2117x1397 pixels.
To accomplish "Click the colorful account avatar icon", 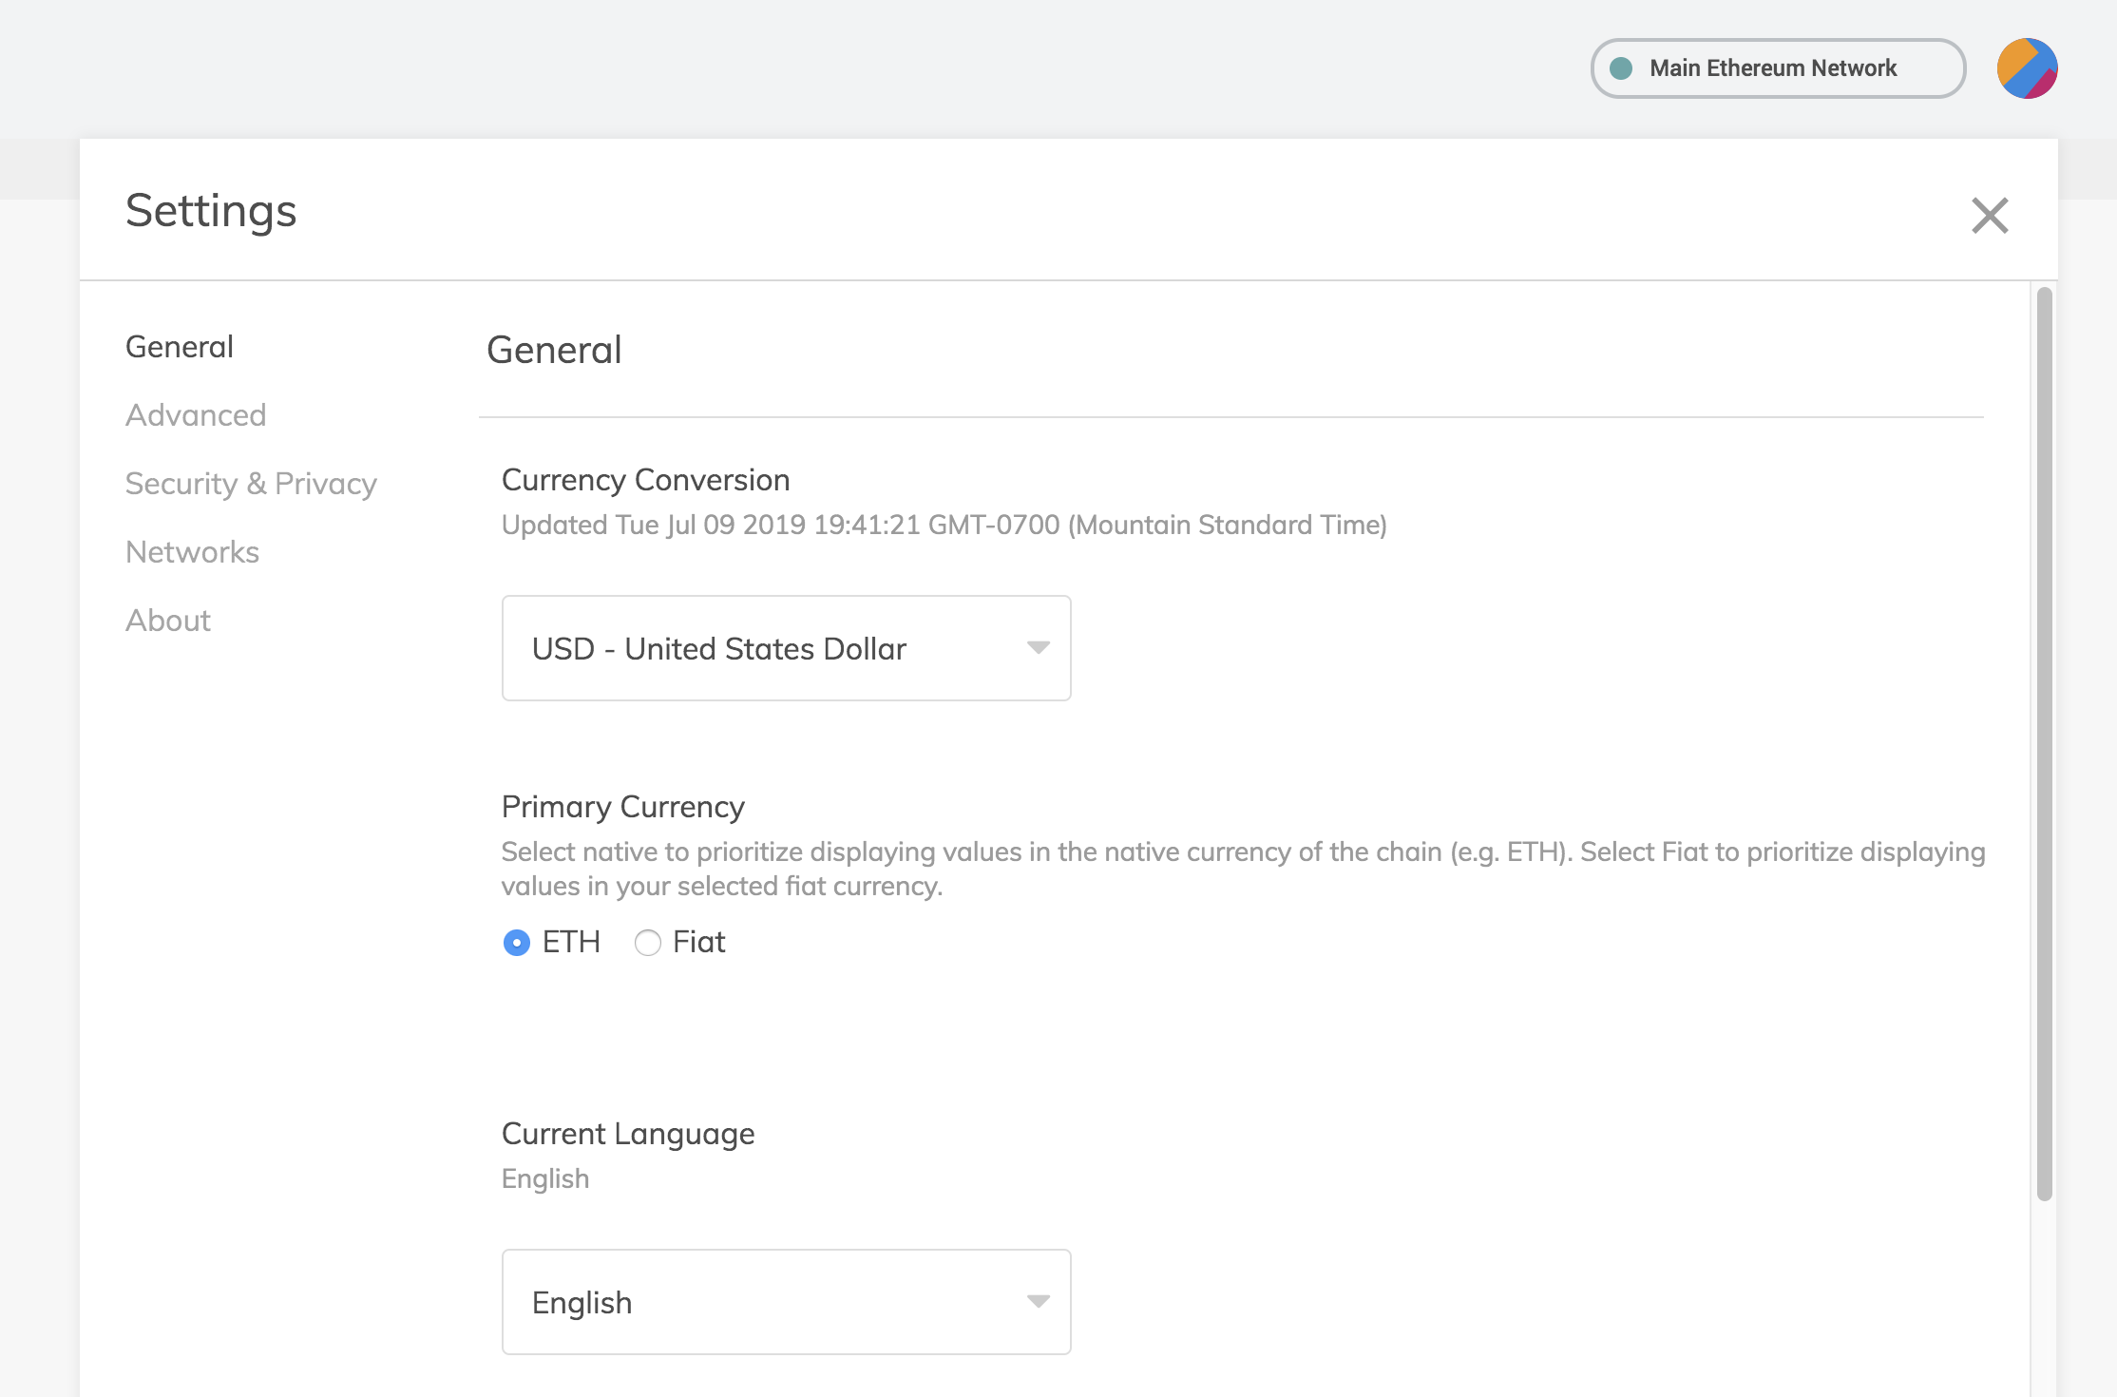I will (x=2027, y=68).
